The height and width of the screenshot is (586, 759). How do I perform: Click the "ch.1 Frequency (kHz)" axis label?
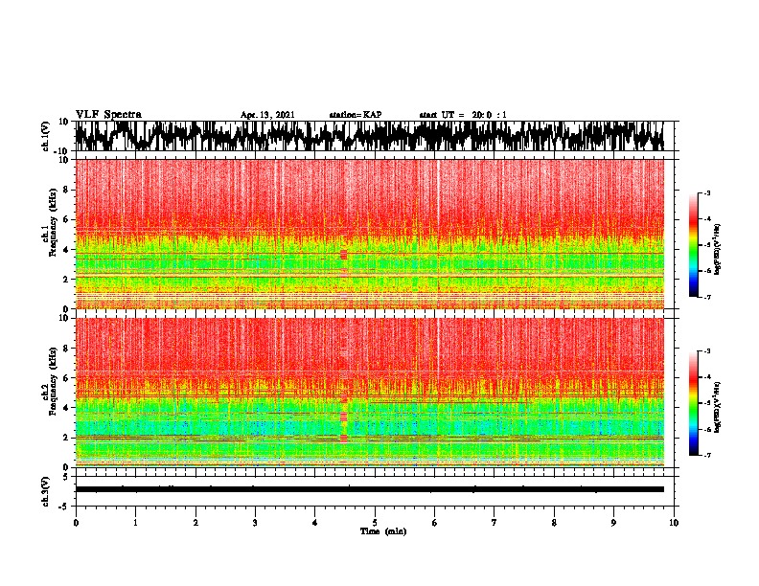(x=50, y=223)
